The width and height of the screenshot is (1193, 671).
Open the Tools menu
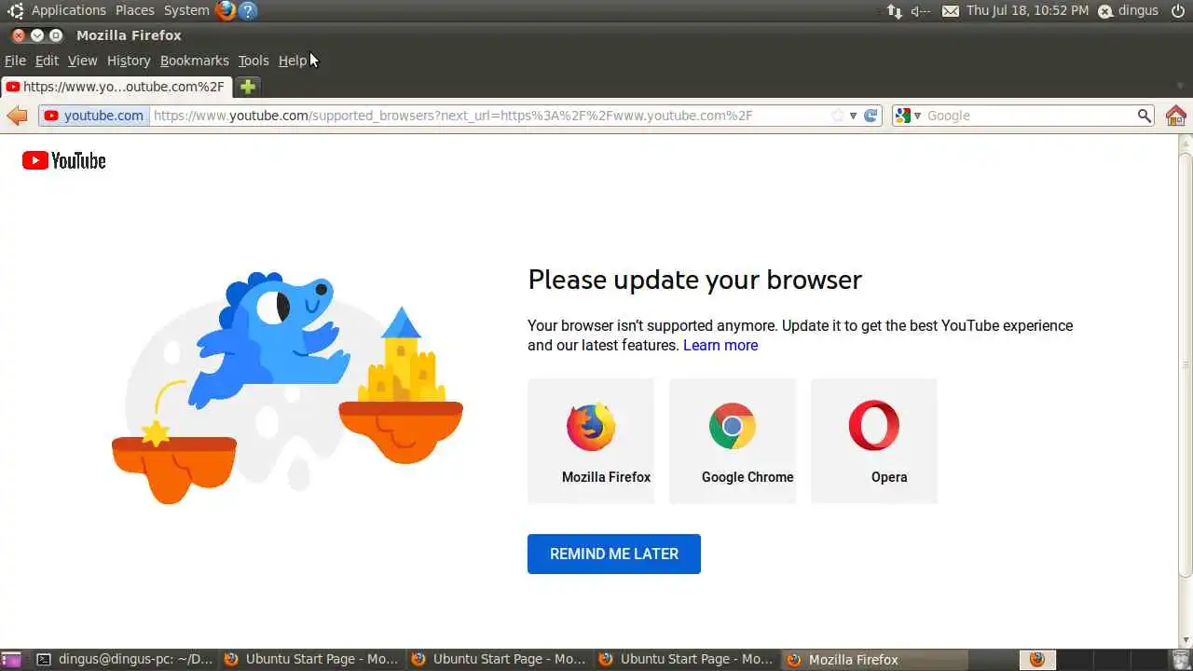[253, 61]
